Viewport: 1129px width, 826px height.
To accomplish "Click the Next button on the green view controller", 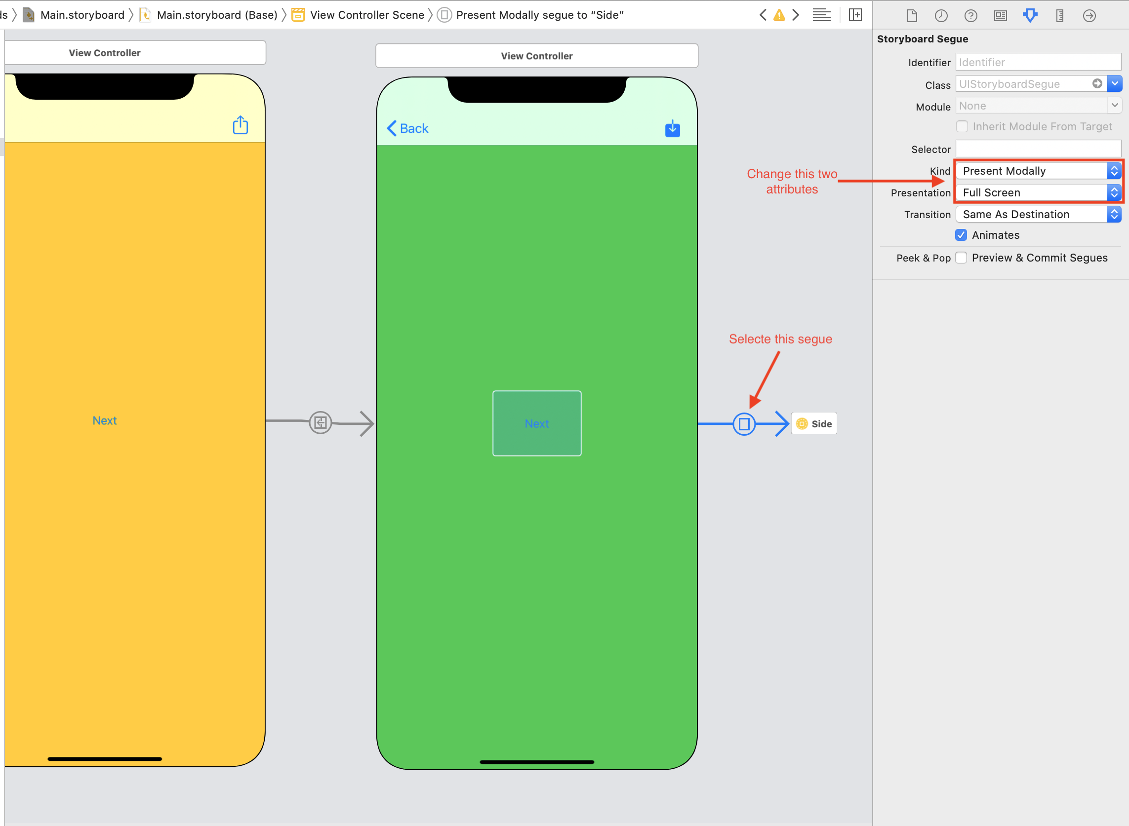I will 535,423.
